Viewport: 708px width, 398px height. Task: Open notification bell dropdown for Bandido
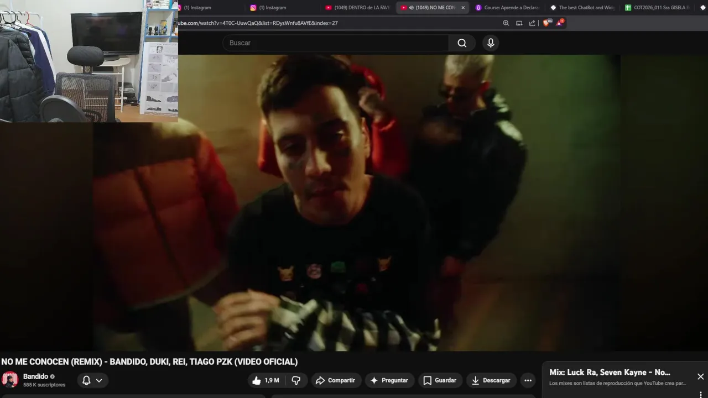click(92, 380)
